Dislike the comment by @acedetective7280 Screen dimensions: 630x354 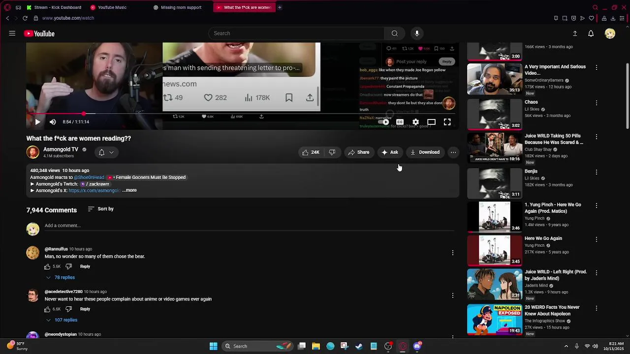point(69,309)
